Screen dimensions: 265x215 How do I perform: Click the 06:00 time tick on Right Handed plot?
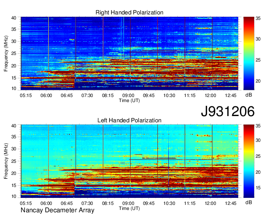pos(46,95)
